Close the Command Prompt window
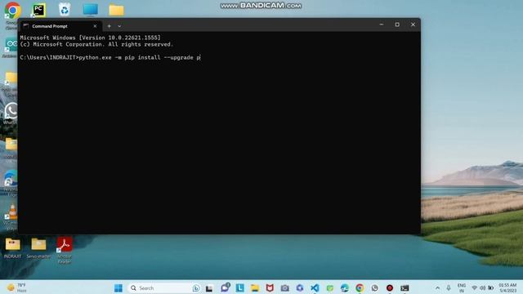The image size is (523, 294). point(413,24)
